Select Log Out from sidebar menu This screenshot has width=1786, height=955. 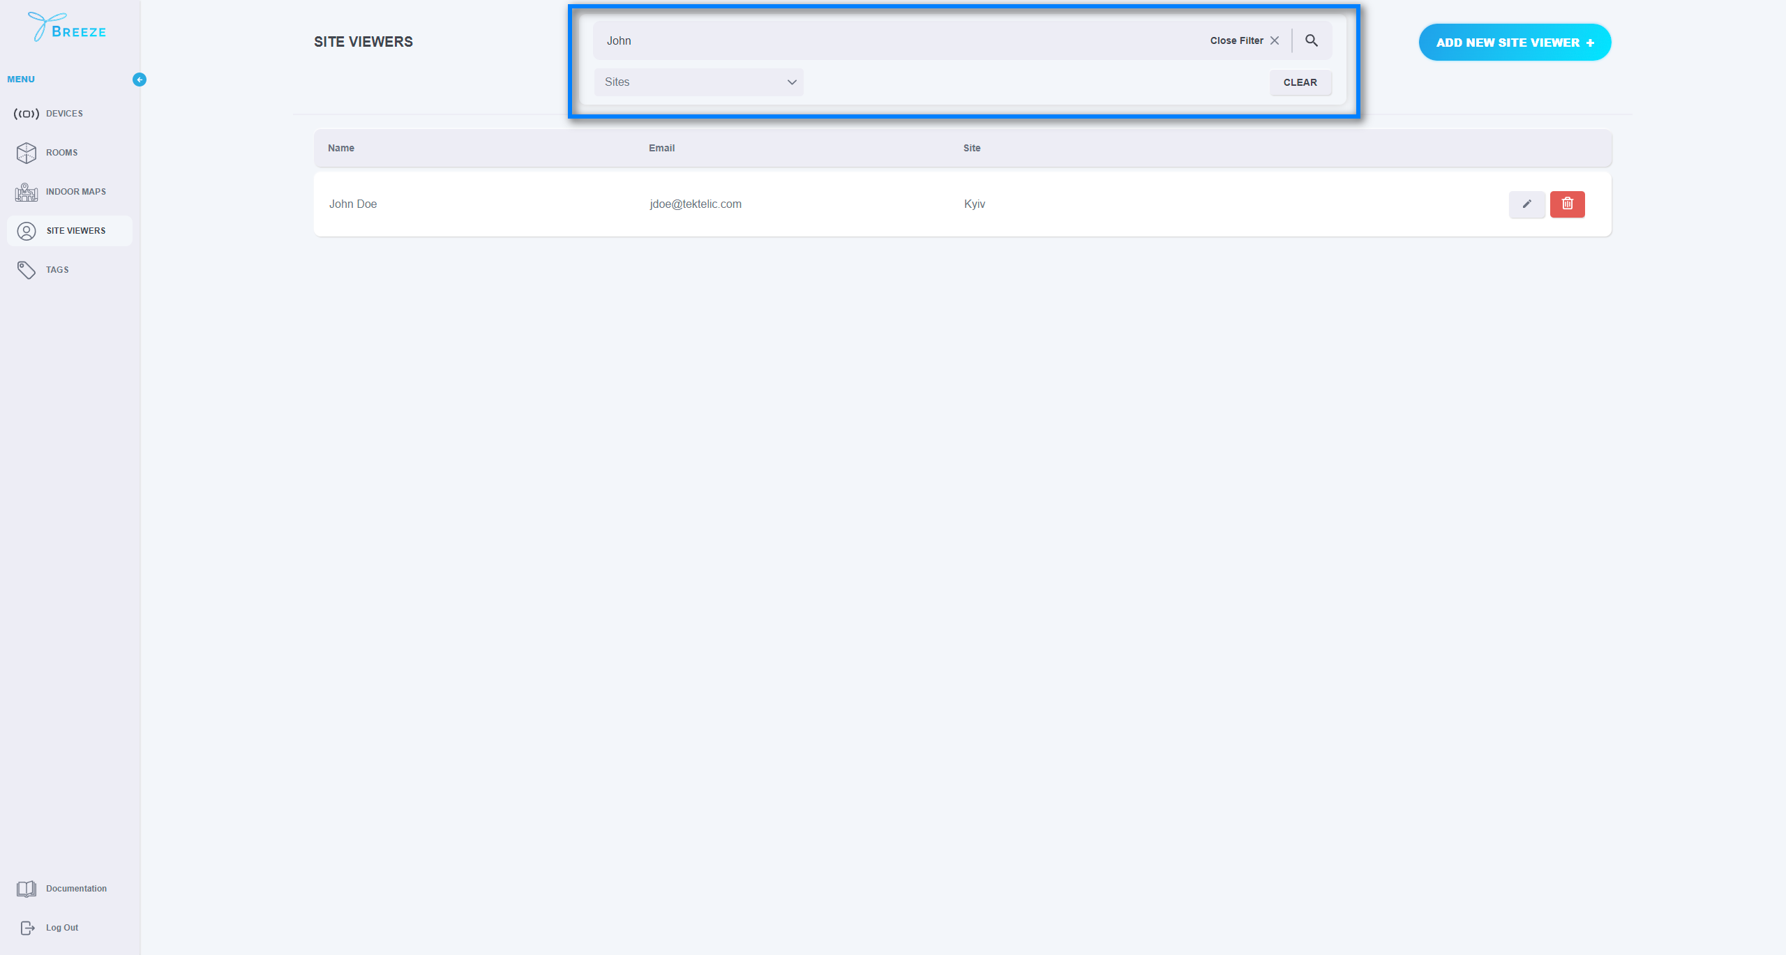[x=61, y=926]
